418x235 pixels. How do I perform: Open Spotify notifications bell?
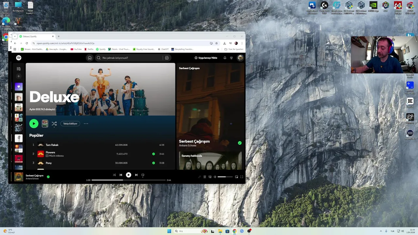(225, 58)
